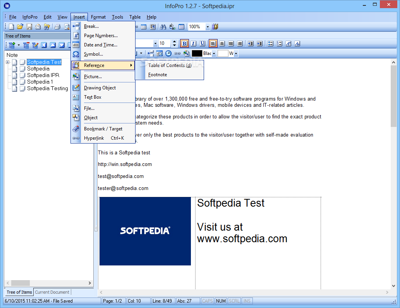
Task: Click the envelope mail icon
Action: pyautogui.click(x=38, y=27)
